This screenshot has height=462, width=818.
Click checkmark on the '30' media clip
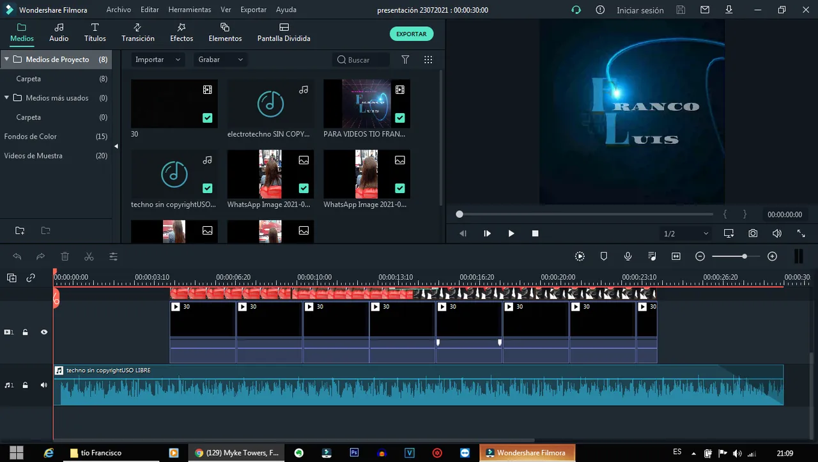pyautogui.click(x=207, y=118)
